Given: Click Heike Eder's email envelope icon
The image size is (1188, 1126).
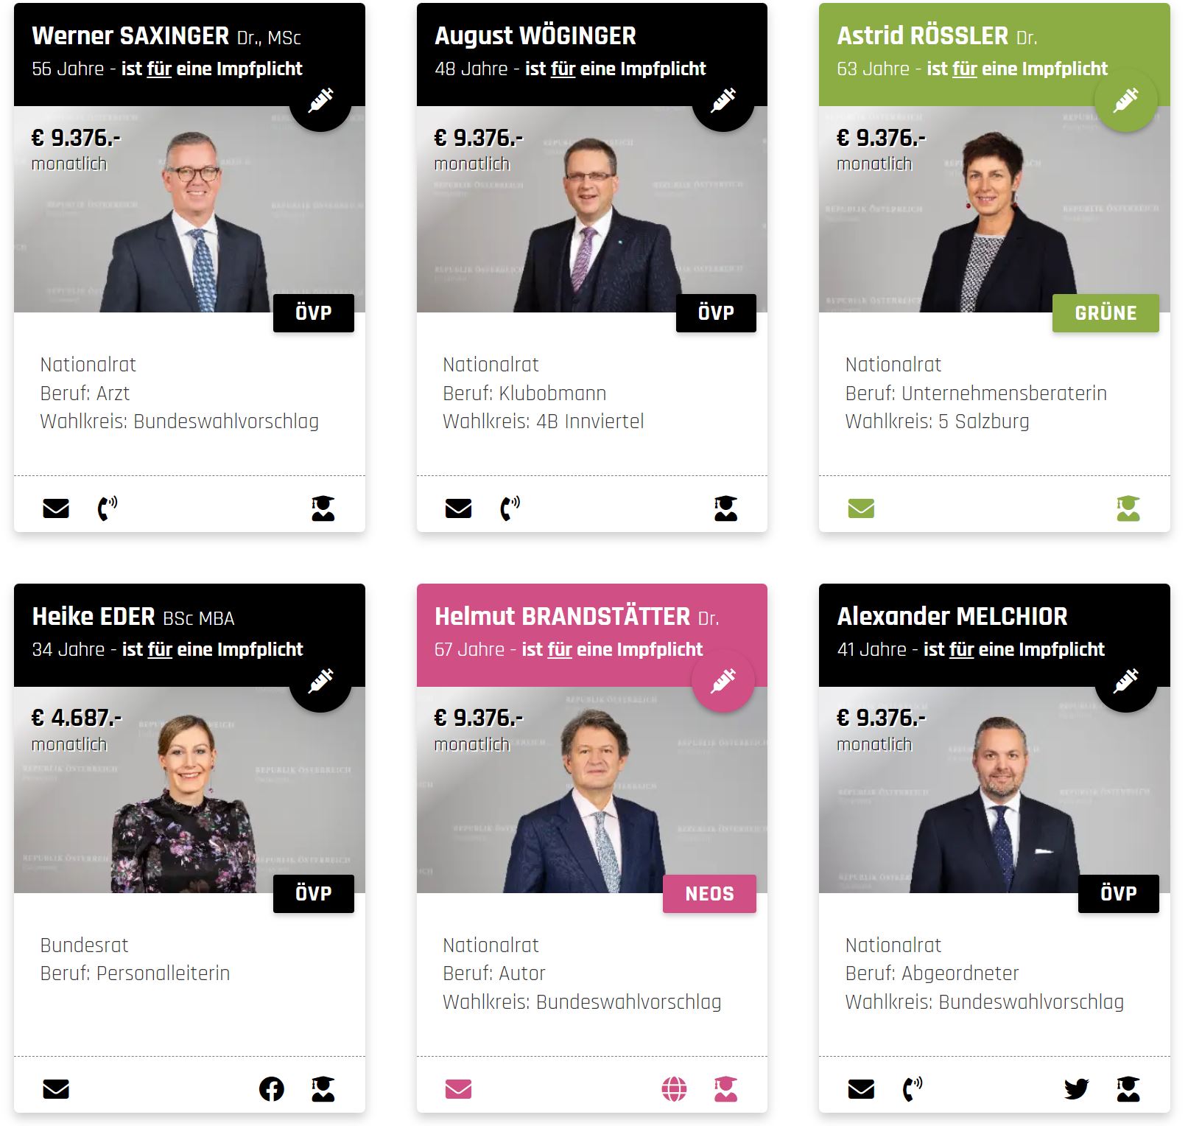Looking at the screenshot, I should [x=56, y=1089].
